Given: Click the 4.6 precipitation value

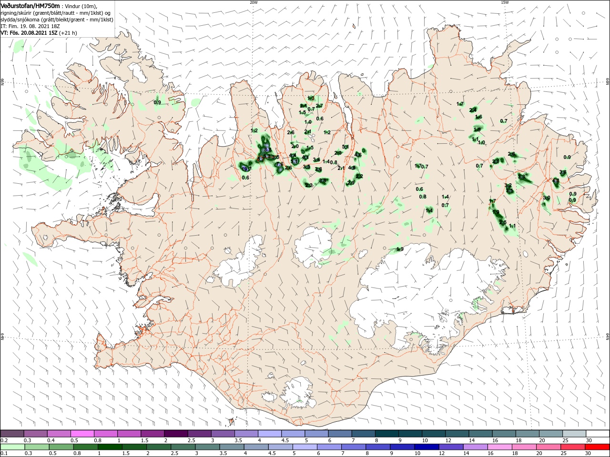Looking at the screenshot, I should [x=358, y=155].
